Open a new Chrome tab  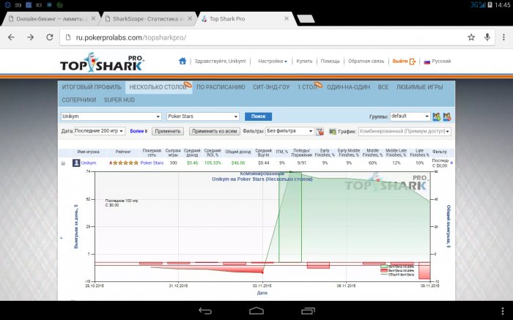coord(306,19)
